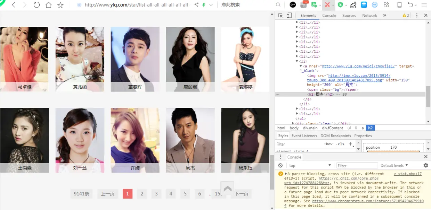The image size is (431, 210).
Task: Open the browser home page icon
Action: pyautogui.click(x=49, y=5)
